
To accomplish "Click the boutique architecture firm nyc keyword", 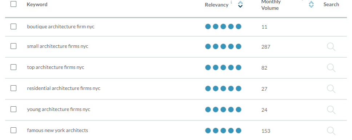I will [61, 26].
